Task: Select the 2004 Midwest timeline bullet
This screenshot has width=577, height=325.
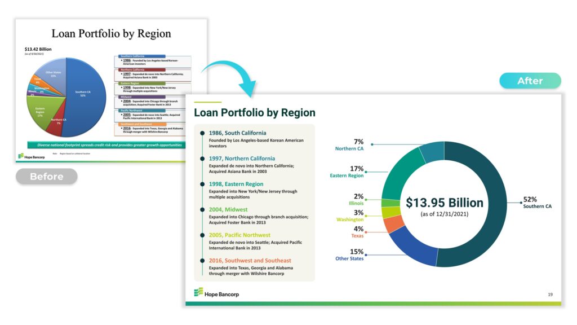Action: [202, 209]
